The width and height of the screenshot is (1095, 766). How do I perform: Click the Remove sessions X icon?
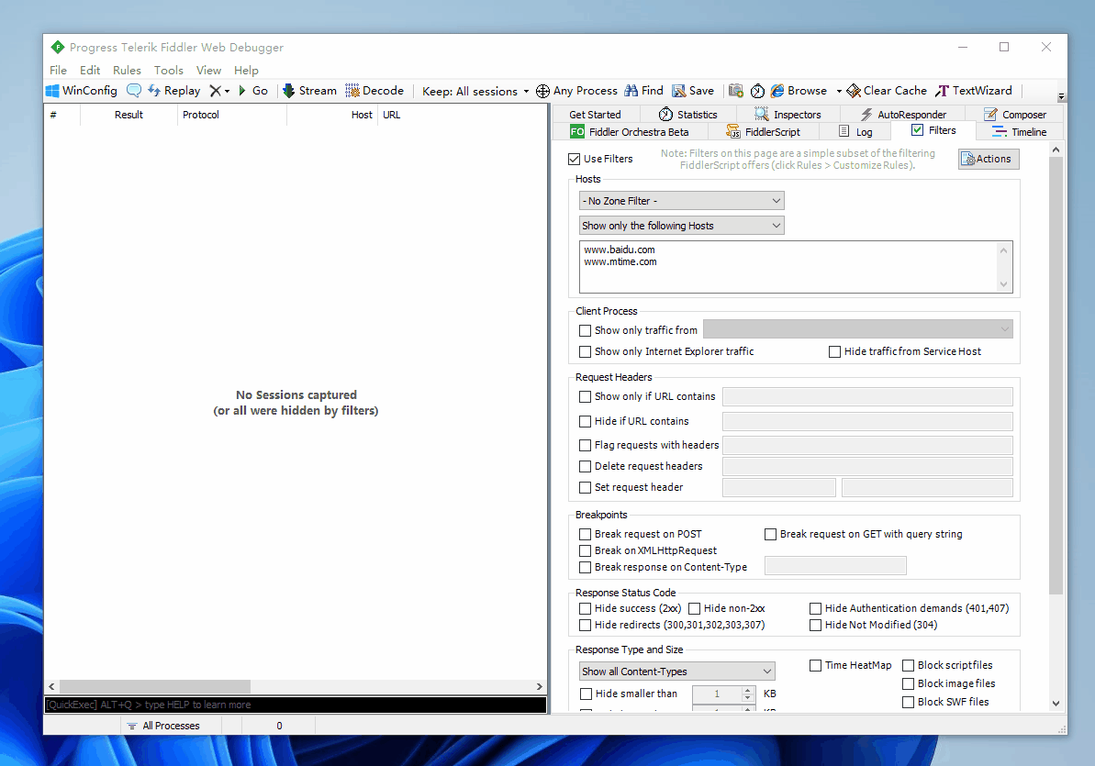pyautogui.click(x=215, y=91)
